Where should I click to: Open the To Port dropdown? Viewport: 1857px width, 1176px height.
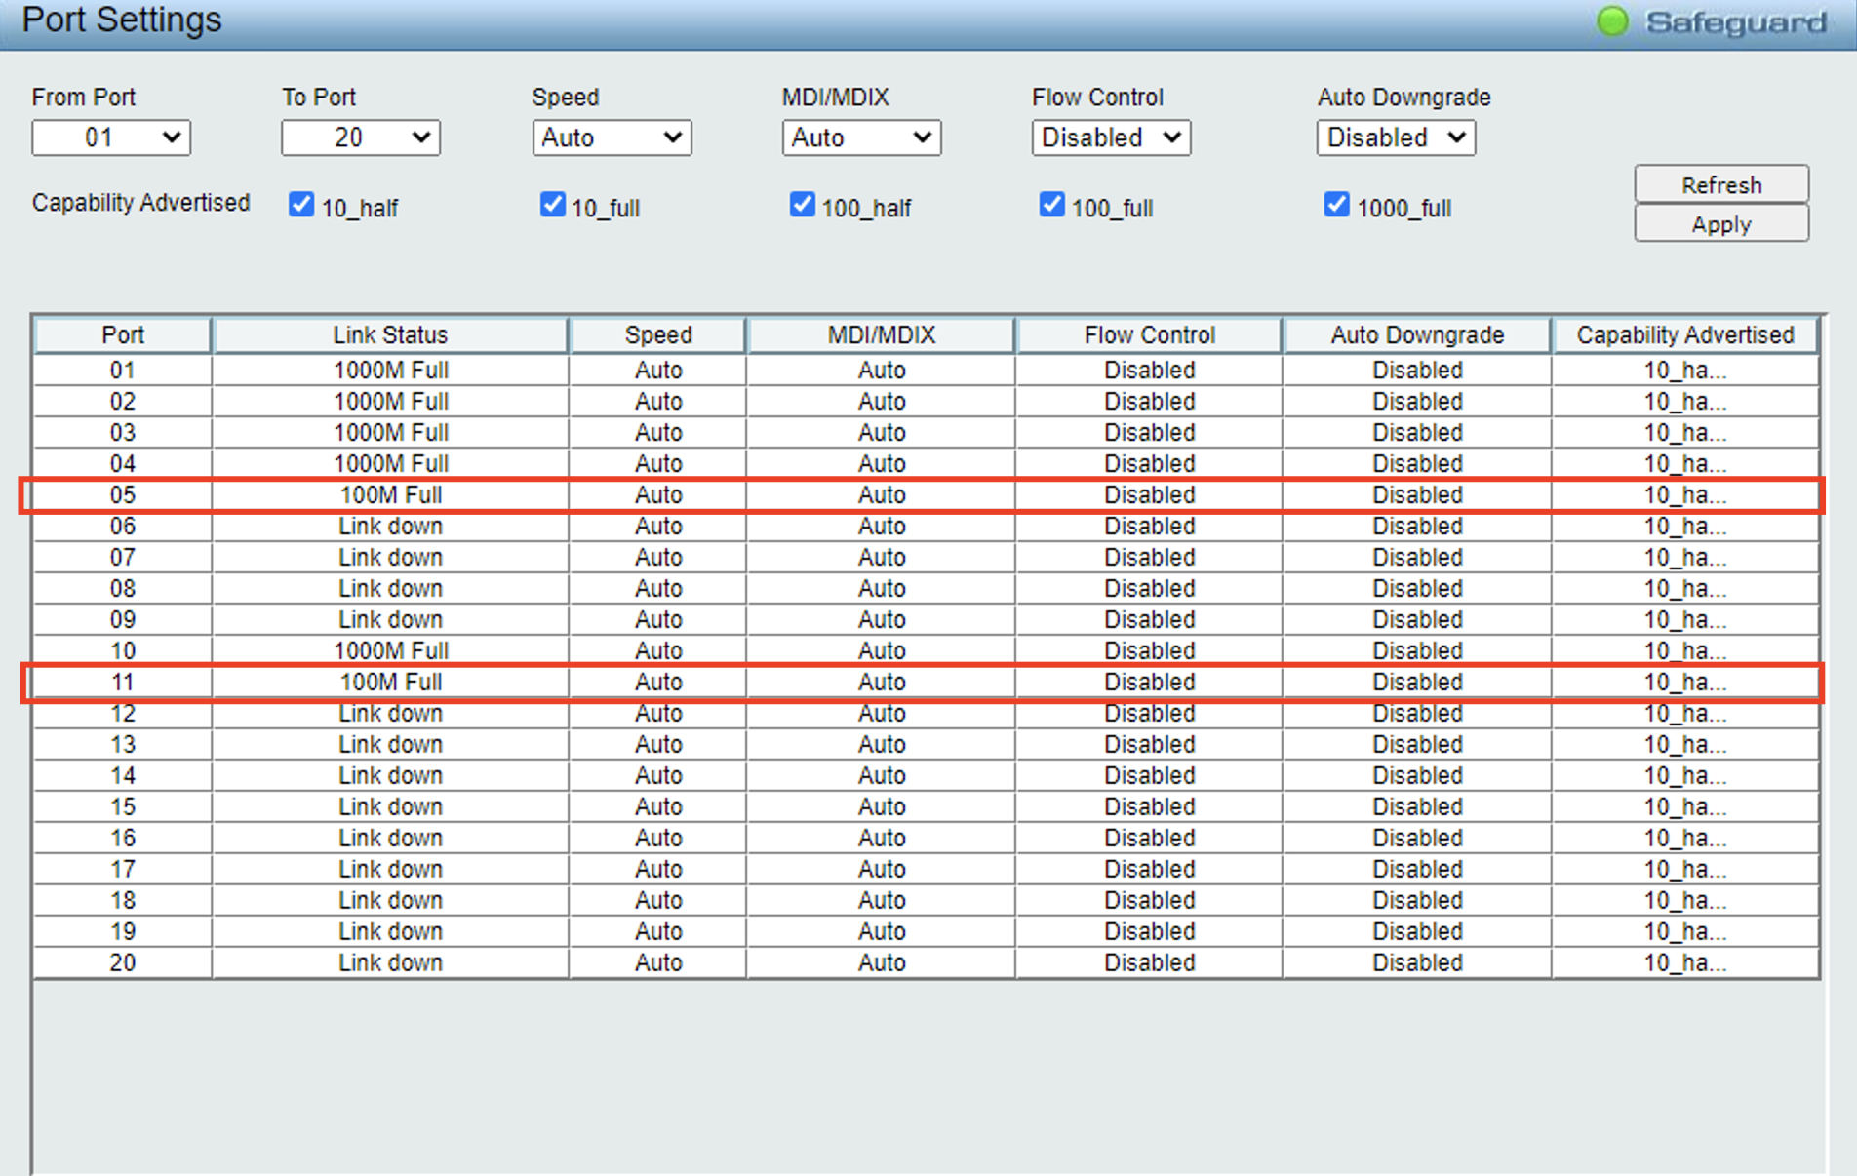(x=361, y=137)
